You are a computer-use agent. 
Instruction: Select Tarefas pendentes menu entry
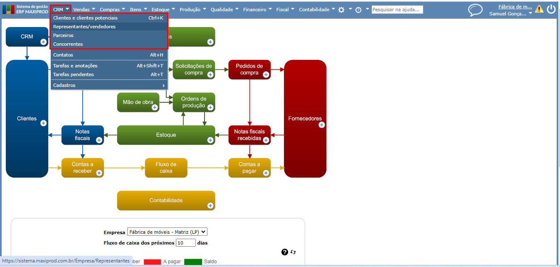109,74
